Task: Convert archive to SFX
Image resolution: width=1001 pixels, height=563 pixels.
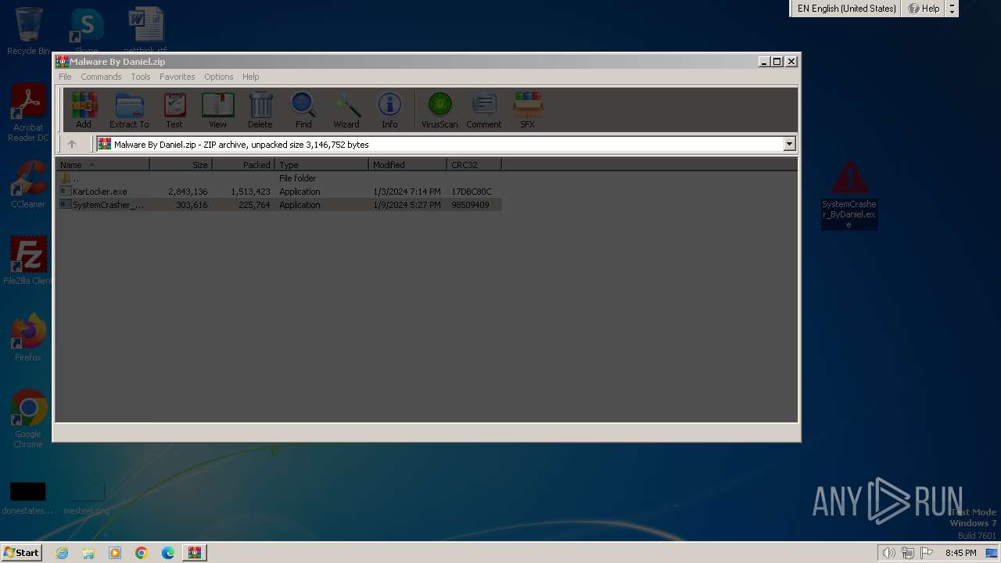Action: (528, 109)
